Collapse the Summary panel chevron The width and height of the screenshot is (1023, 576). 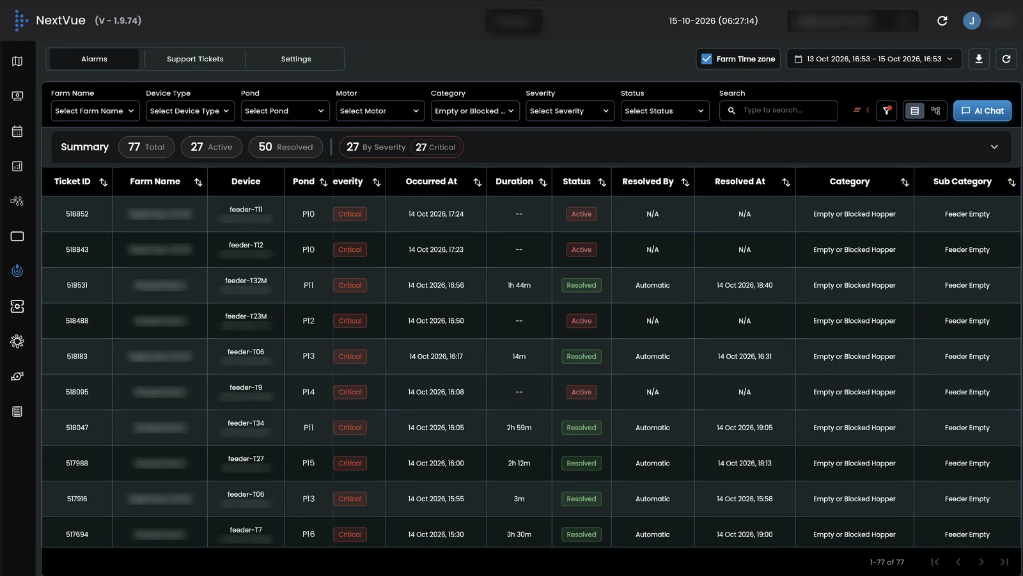(x=994, y=147)
